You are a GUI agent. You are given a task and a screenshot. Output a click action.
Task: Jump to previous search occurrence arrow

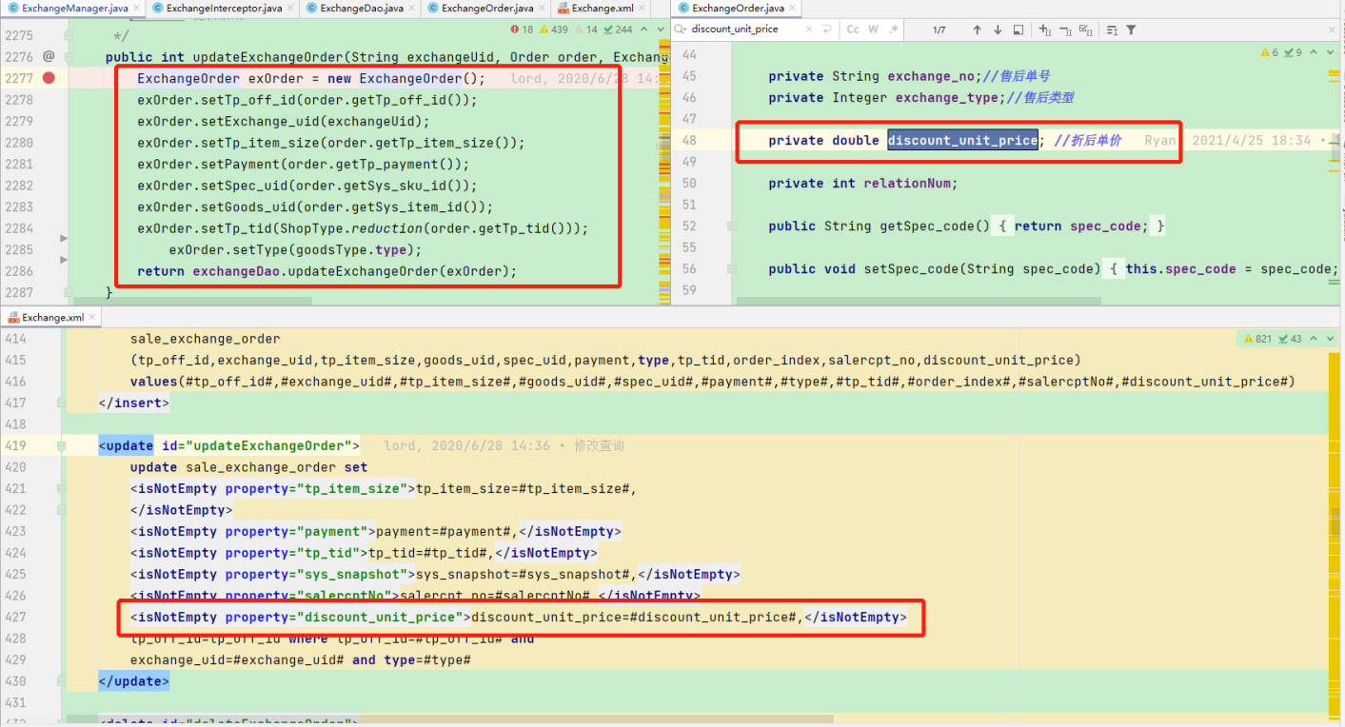977,29
